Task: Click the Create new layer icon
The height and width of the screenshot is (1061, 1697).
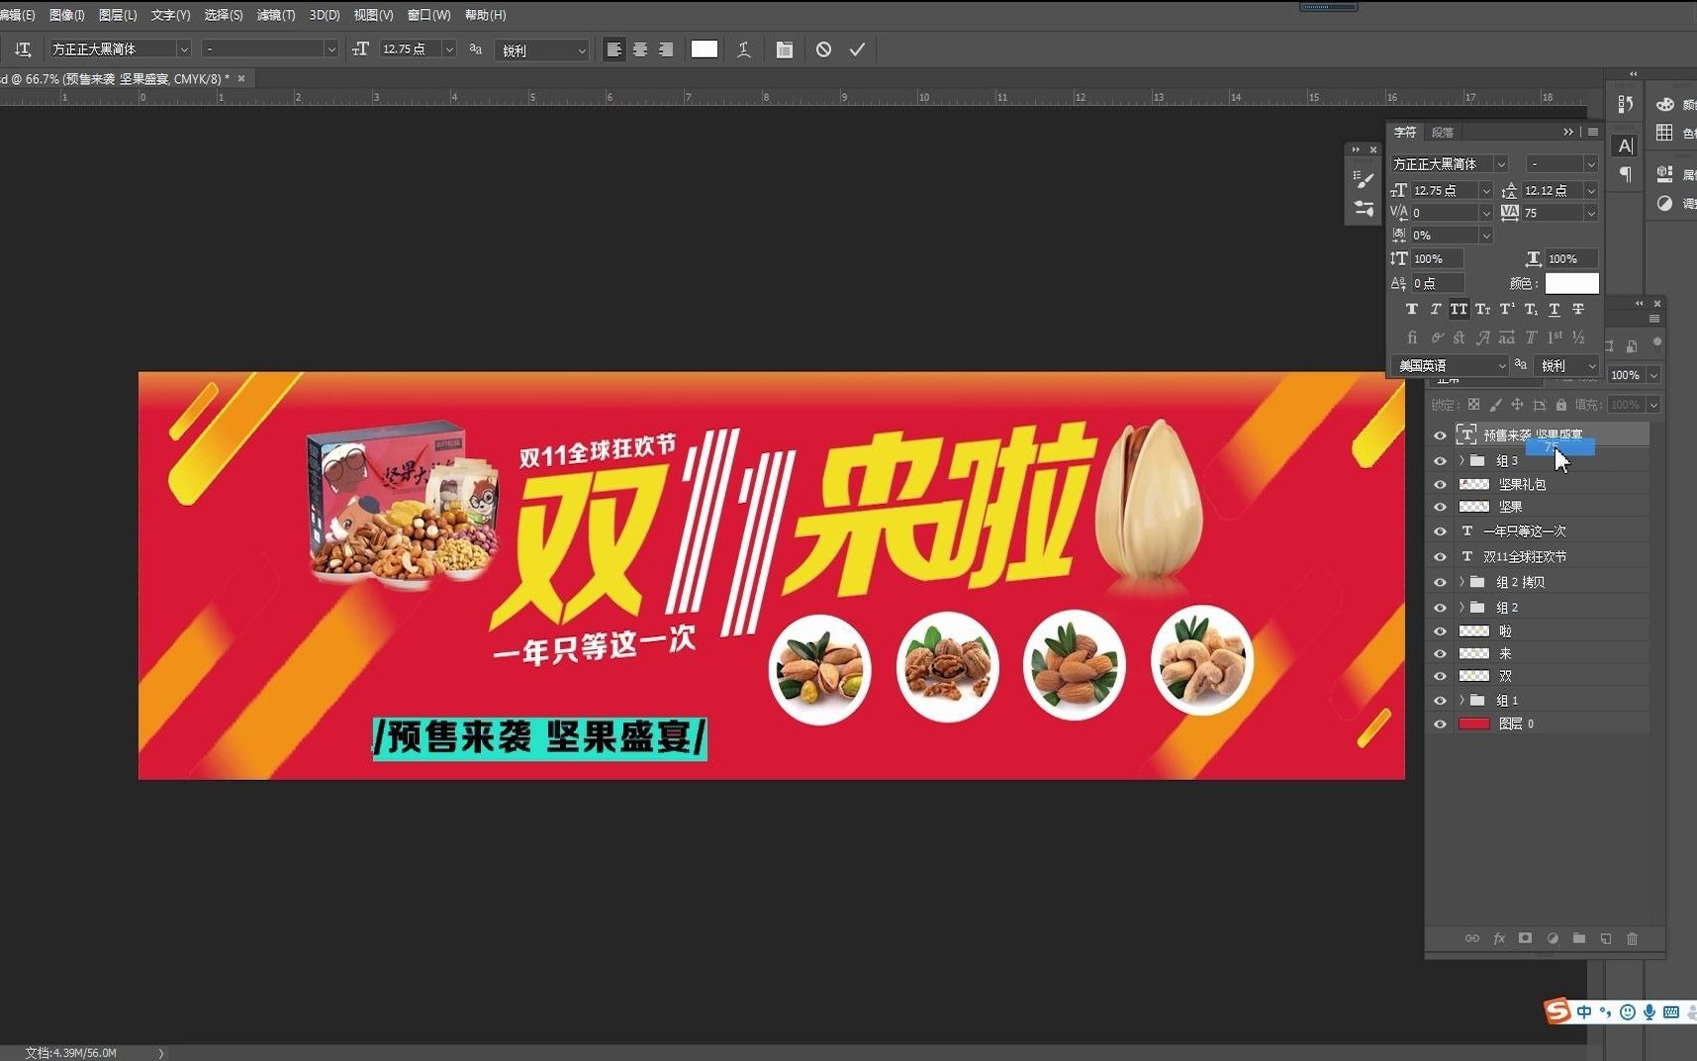Action: [x=1605, y=938]
